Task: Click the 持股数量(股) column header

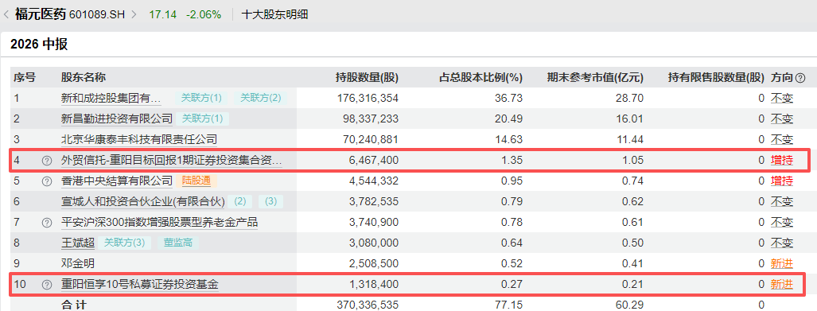Action: click(367, 78)
